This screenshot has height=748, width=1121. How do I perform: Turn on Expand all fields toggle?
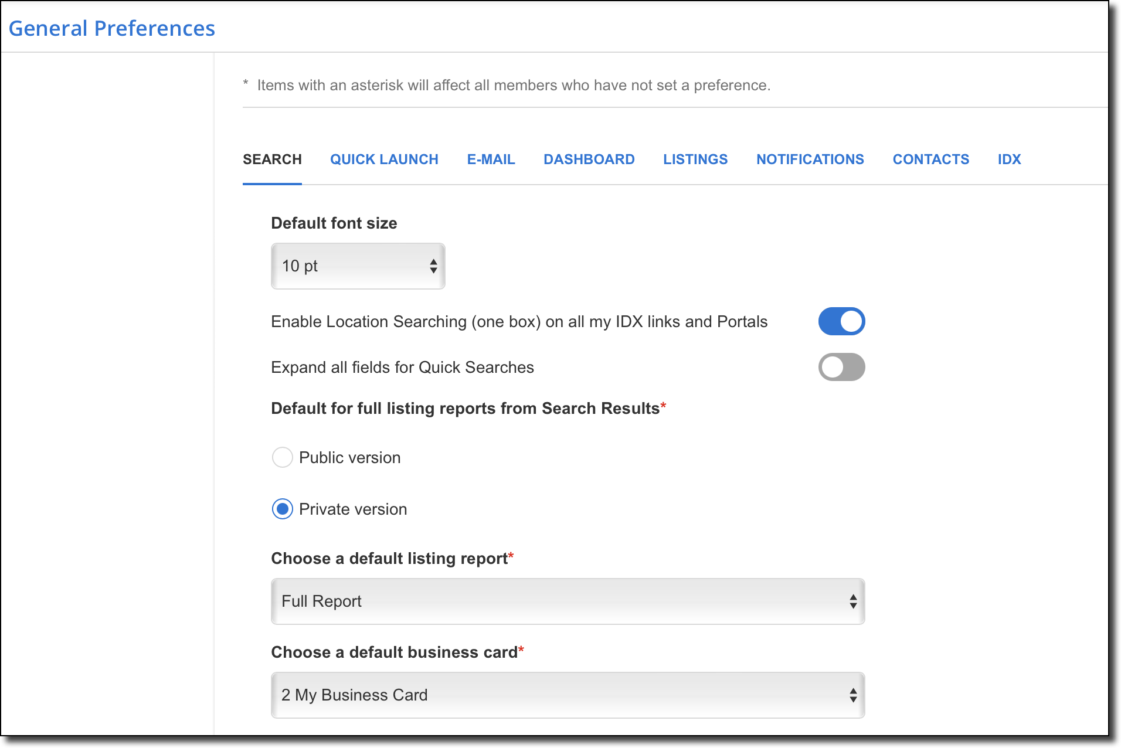[x=841, y=367]
